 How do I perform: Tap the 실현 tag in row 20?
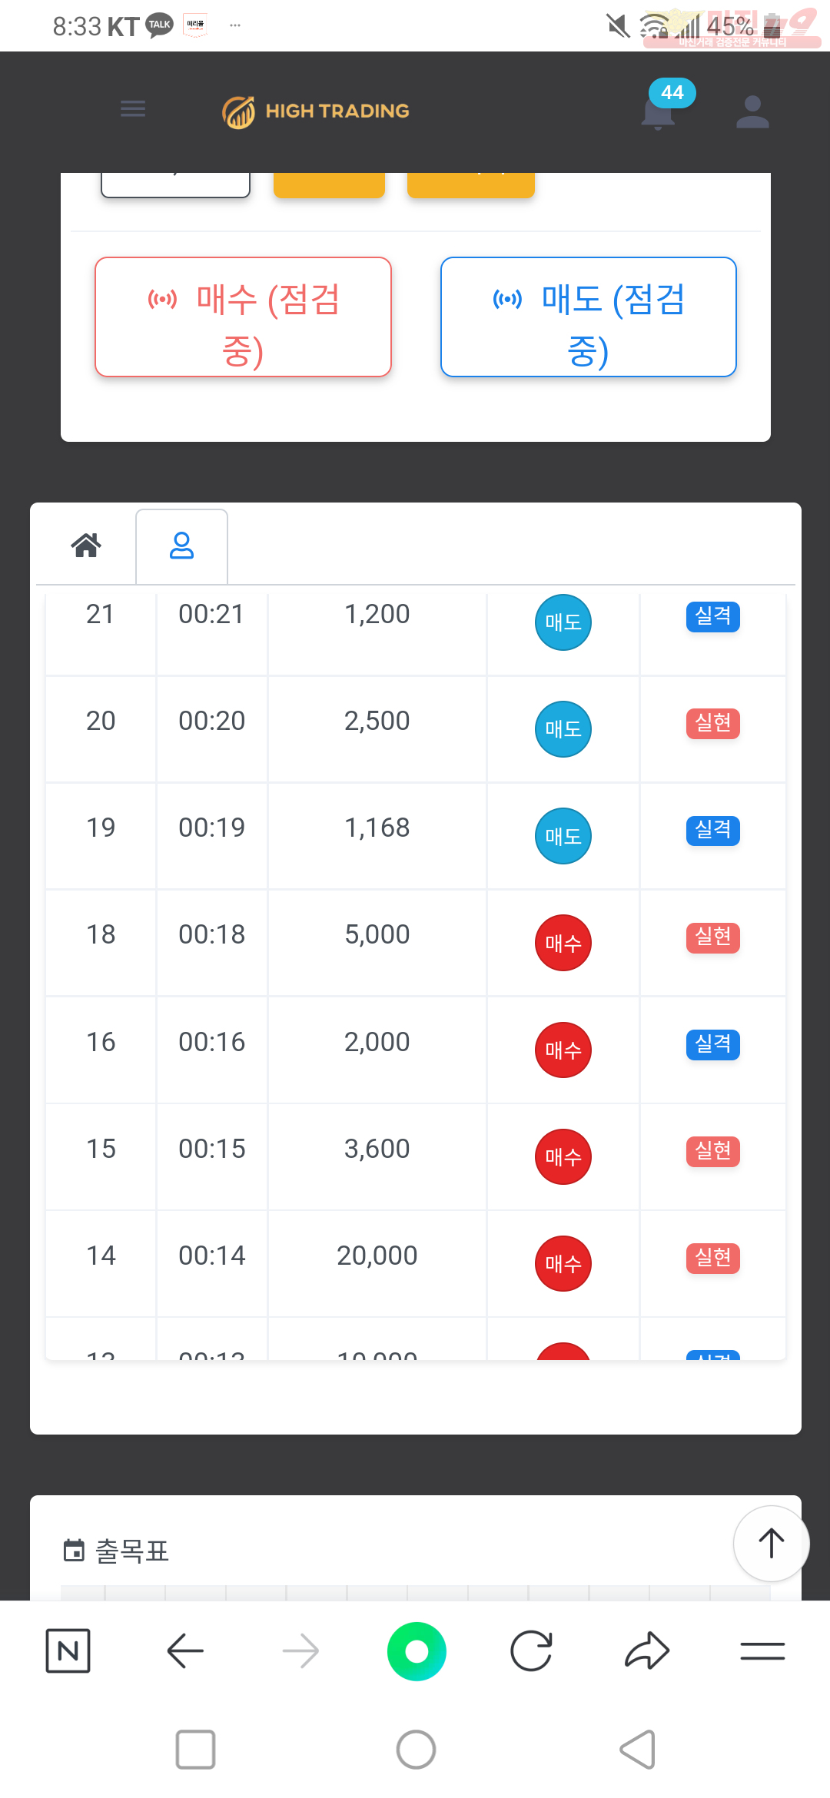click(713, 723)
